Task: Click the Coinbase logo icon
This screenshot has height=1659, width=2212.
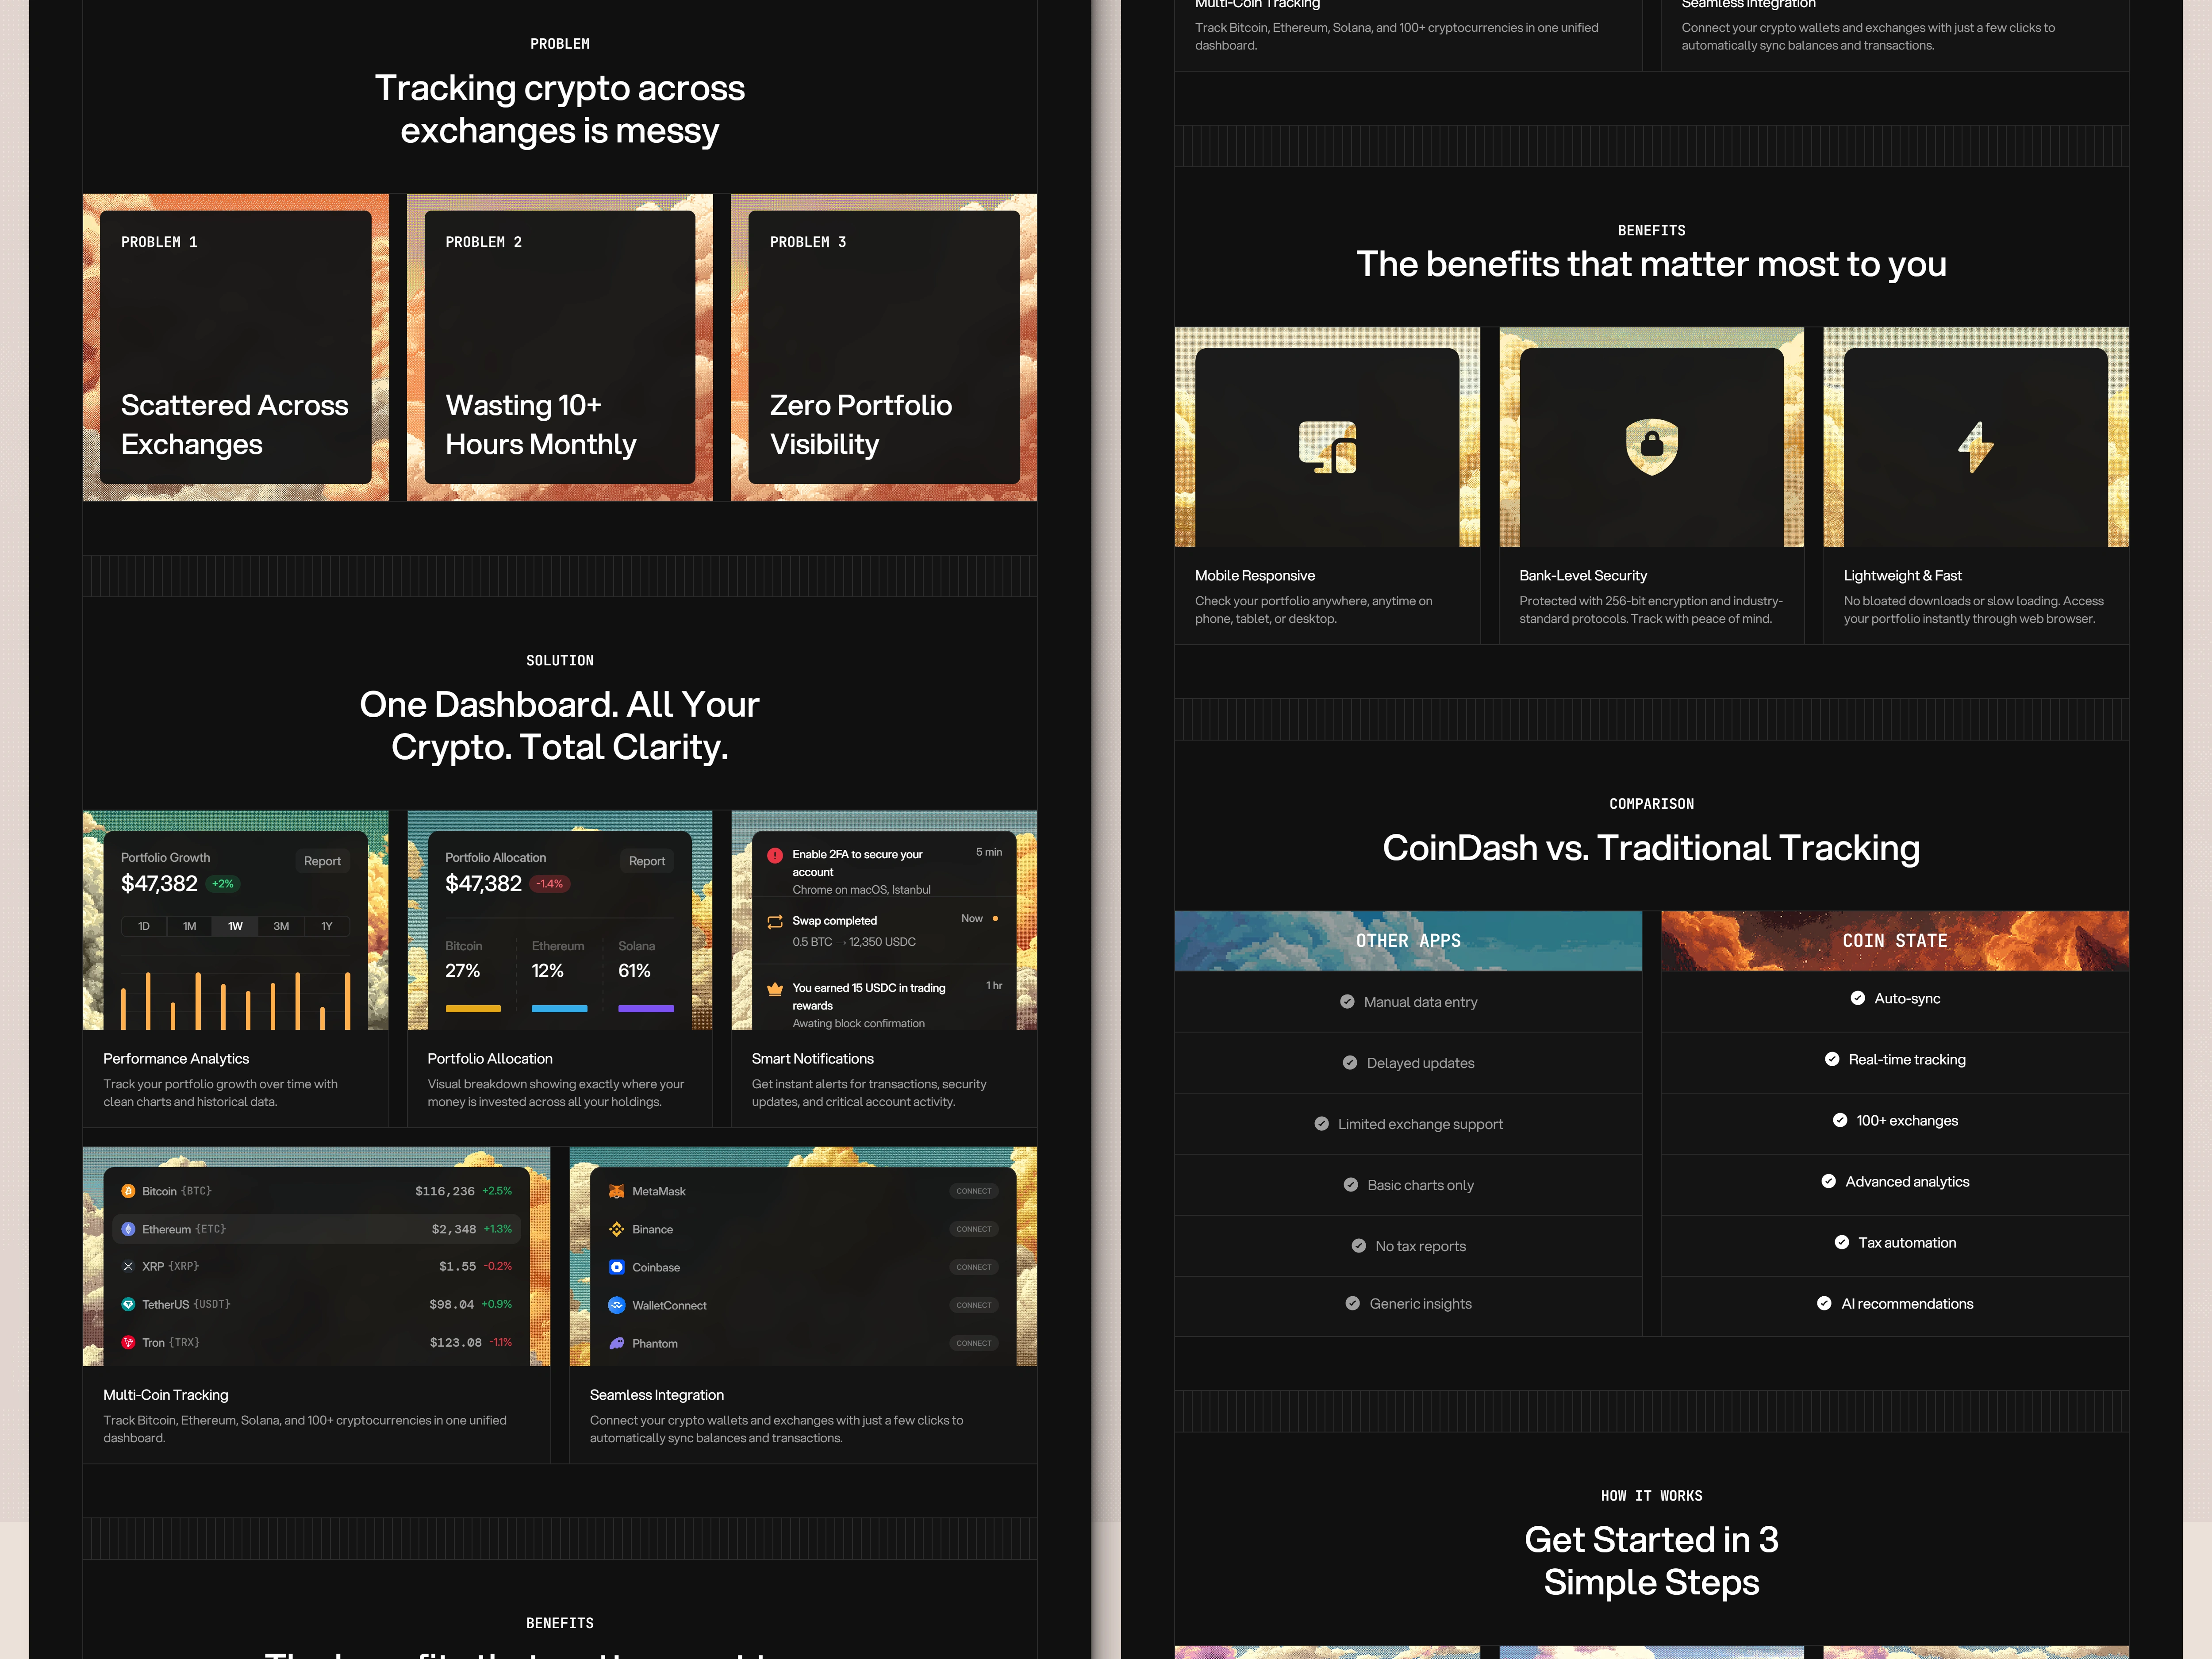Action: [x=617, y=1267]
